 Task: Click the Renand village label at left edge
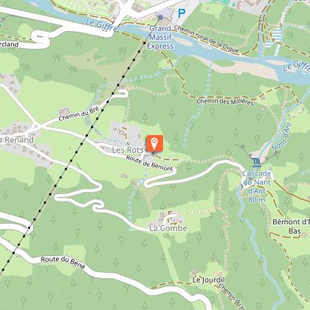(x=17, y=140)
